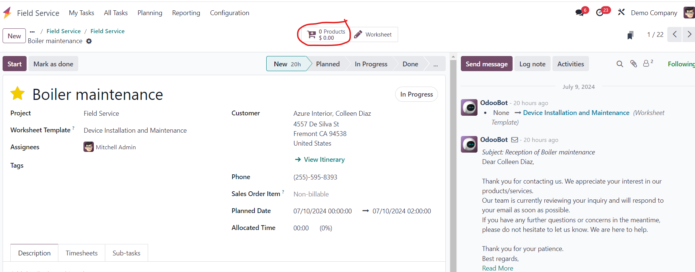Image resolution: width=695 pixels, height=272 pixels.
Task: Show followers icon in chatter
Action: pos(648,63)
